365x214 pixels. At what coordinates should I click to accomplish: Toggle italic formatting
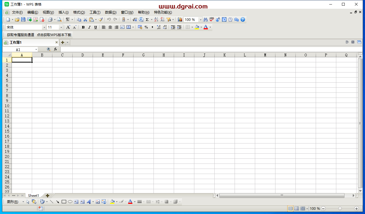coord(89,27)
